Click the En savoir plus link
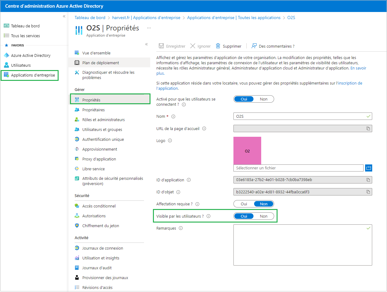The width and height of the screenshot is (387, 292). click(x=358, y=68)
